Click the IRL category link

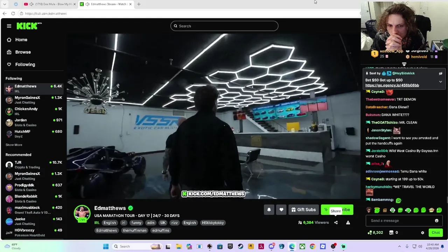tap(97, 223)
